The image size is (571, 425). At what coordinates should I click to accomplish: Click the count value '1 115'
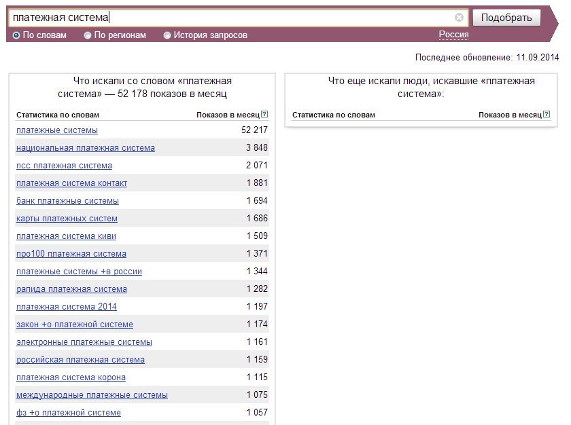257,377
